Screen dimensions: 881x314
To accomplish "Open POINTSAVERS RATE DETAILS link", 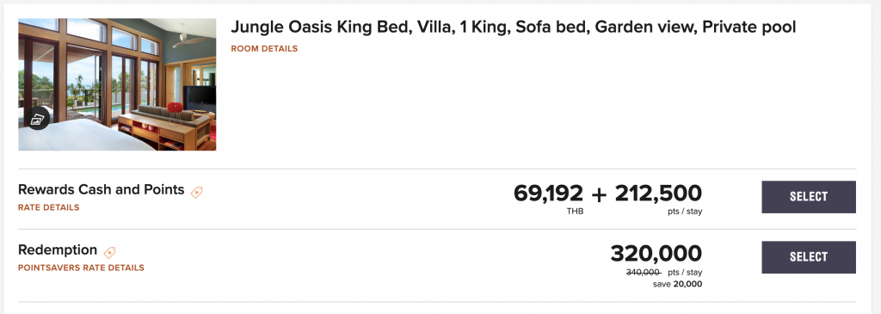I will [x=81, y=268].
